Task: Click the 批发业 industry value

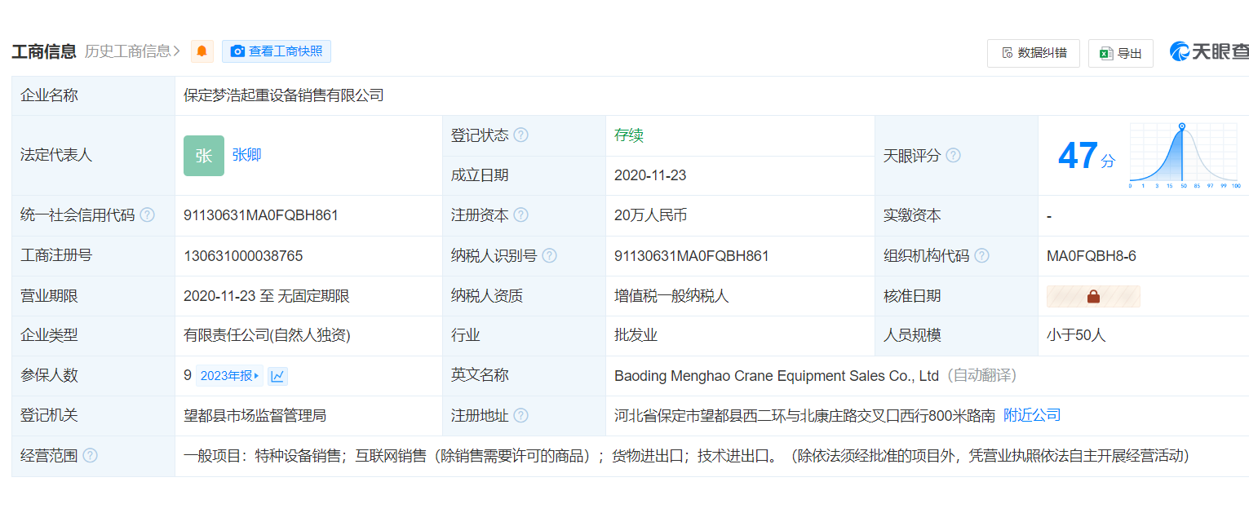Action: coord(636,335)
